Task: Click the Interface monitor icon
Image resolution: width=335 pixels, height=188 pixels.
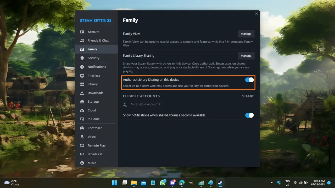Action: point(82,75)
